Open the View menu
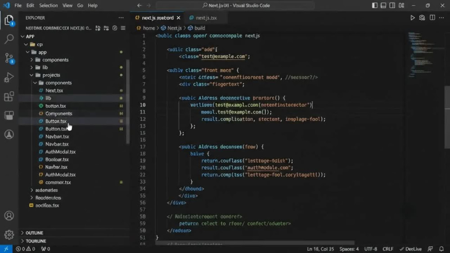 click(67, 5)
